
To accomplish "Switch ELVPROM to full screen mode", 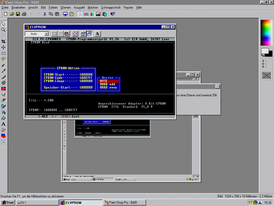I will point(75,34).
